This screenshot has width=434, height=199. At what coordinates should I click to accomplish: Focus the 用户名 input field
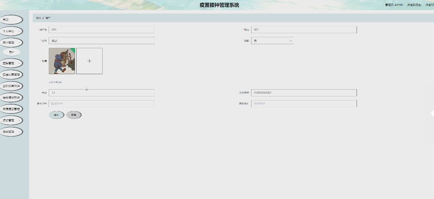(x=101, y=30)
